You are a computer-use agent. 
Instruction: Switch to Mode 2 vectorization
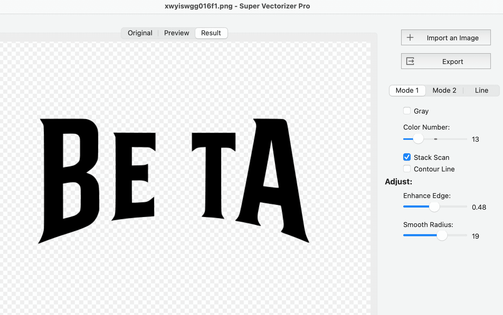pyautogui.click(x=444, y=90)
